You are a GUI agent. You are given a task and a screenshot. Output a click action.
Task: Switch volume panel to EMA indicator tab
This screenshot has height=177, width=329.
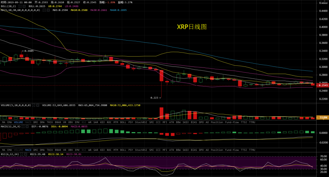(10, 122)
